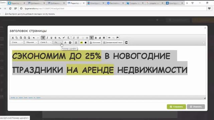Click the grey Отменить button
This screenshot has width=214, height=120.
pos(196,107)
